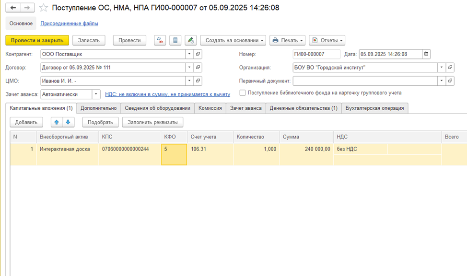Go back with the left arrow button
Viewport: 467px width, 276px height.
pyautogui.click(x=13, y=8)
